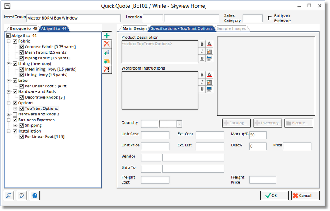Apply bold in Product Description
330x211 pixels.
pyautogui.click(x=202, y=44)
